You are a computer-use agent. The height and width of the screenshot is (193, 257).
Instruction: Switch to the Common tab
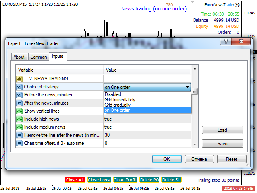point(39,57)
